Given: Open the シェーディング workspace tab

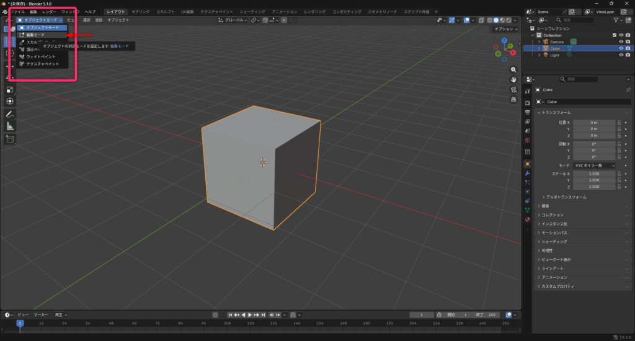Looking at the screenshot, I should coord(252,12).
